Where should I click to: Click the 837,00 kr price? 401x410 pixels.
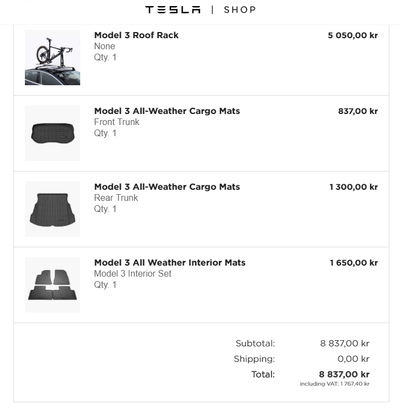[358, 111]
